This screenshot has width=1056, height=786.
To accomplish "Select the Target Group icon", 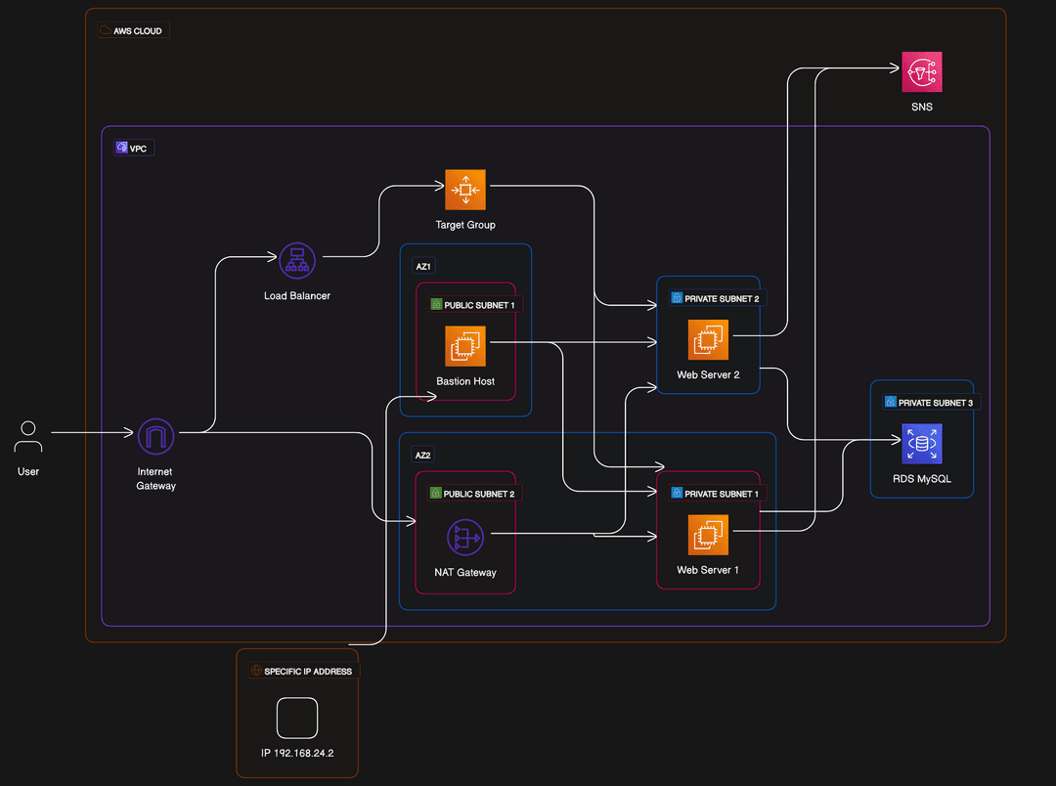I will pyautogui.click(x=465, y=190).
